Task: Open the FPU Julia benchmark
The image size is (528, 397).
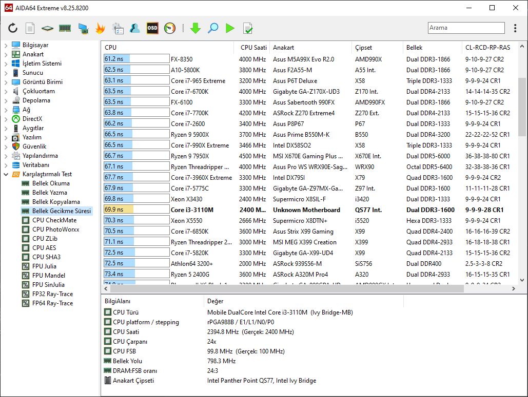Action: (x=44, y=266)
